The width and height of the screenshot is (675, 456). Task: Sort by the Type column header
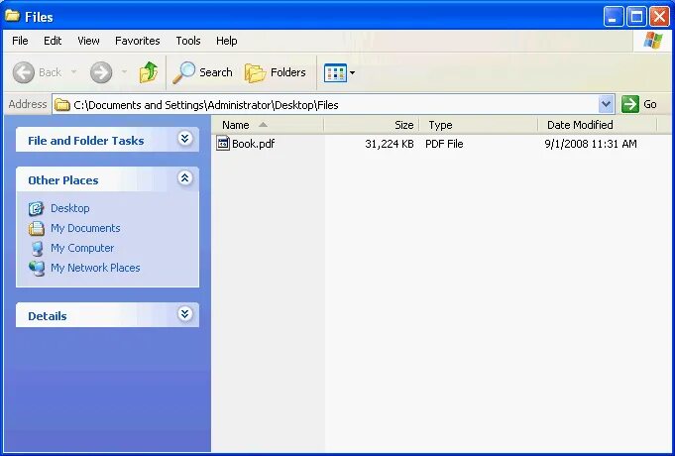point(479,125)
